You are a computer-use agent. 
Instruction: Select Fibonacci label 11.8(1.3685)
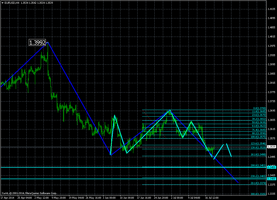pyautogui.click(x=259, y=111)
